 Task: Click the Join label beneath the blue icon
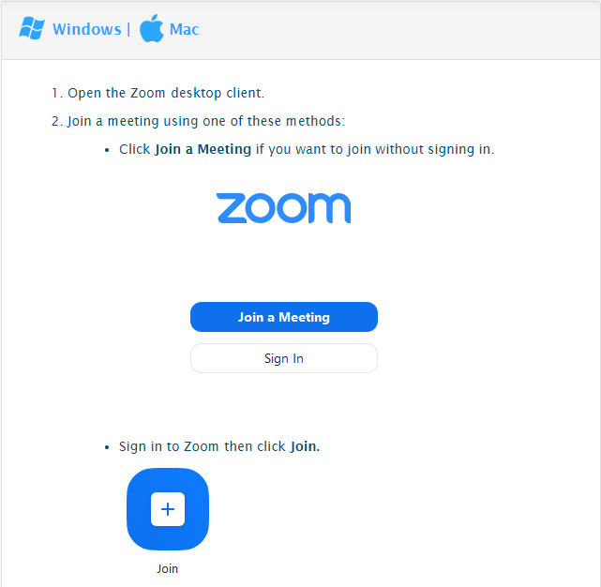pos(168,568)
